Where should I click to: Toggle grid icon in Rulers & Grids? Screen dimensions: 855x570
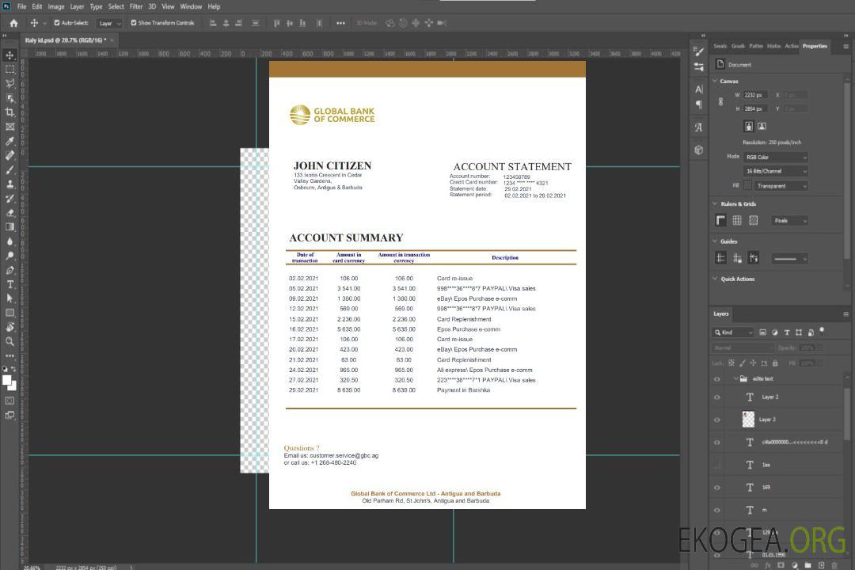tap(737, 220)
